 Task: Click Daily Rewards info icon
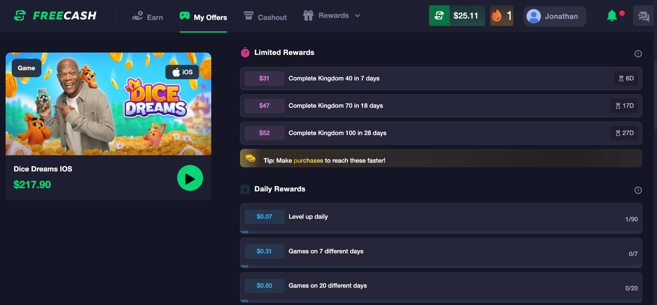[638, 191]
